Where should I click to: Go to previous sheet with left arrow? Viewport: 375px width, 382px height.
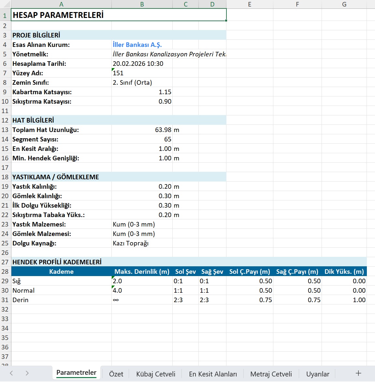[11, 373]
